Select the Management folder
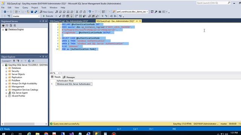The image size is (241, 135). pyautogui.click(x=18, y=87)
